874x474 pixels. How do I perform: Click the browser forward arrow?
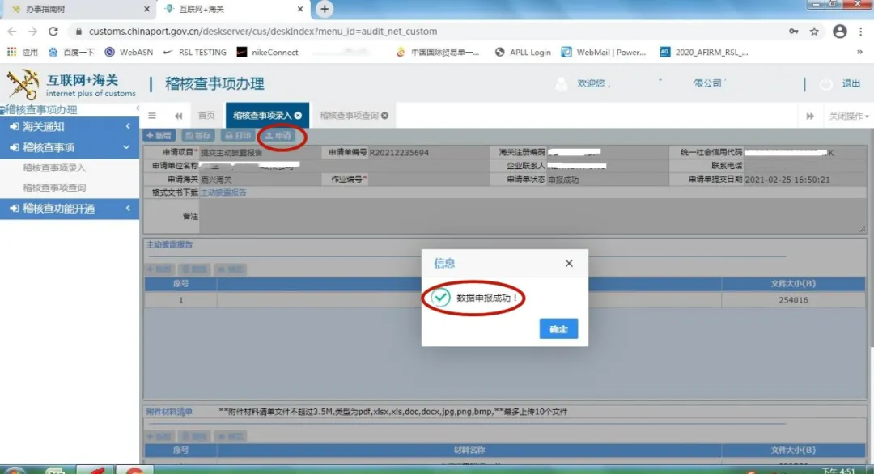33,32
